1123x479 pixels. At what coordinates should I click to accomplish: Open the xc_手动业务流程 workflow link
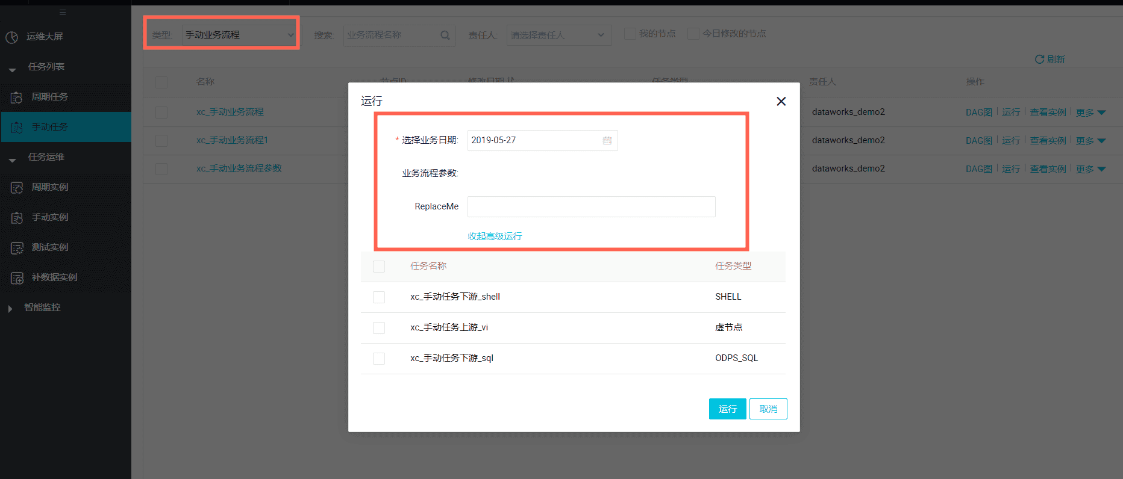click(230, 112)
